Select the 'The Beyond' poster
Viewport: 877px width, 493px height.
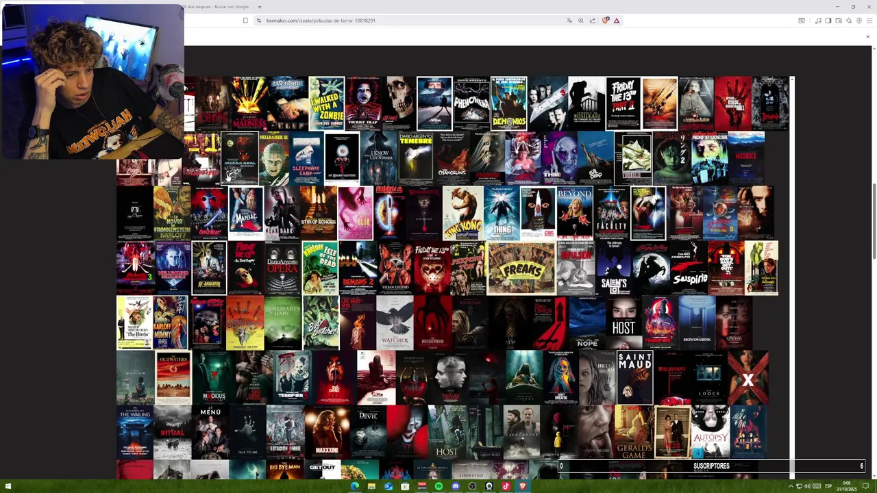[x=575, y=213]
